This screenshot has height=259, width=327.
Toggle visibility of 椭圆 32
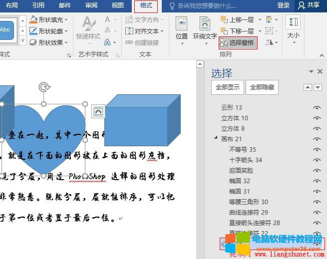point(317,181)
